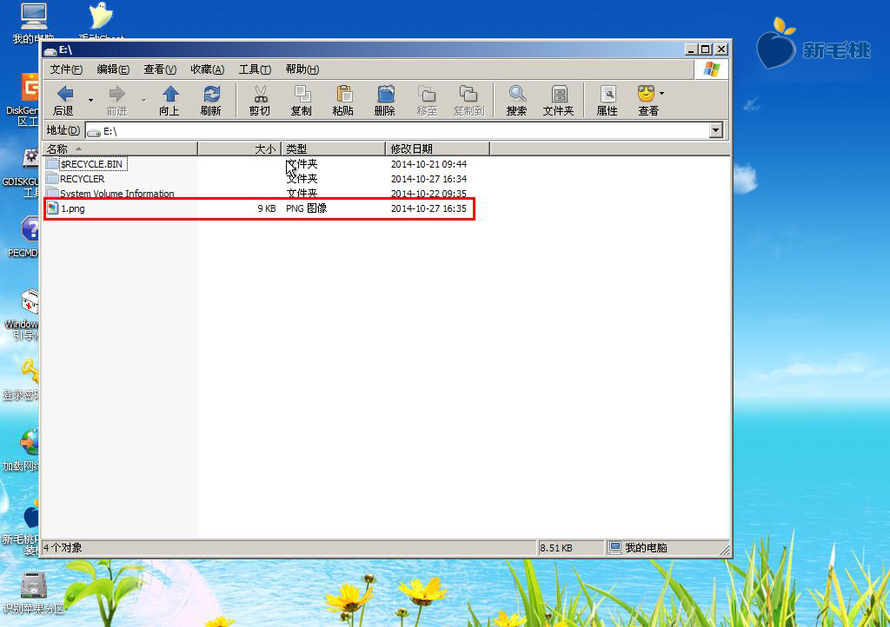Sort files by 名称 column header
890x627 pixels.
coord(120,148)
